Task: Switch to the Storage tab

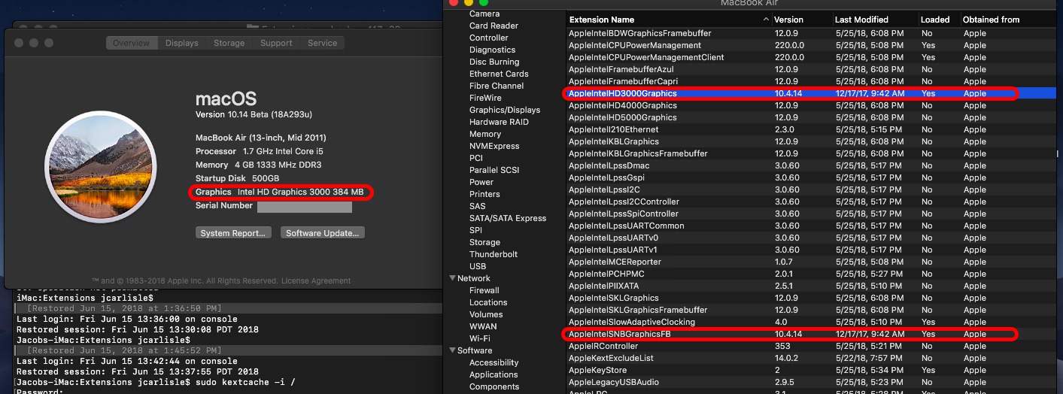Action: 229,43
